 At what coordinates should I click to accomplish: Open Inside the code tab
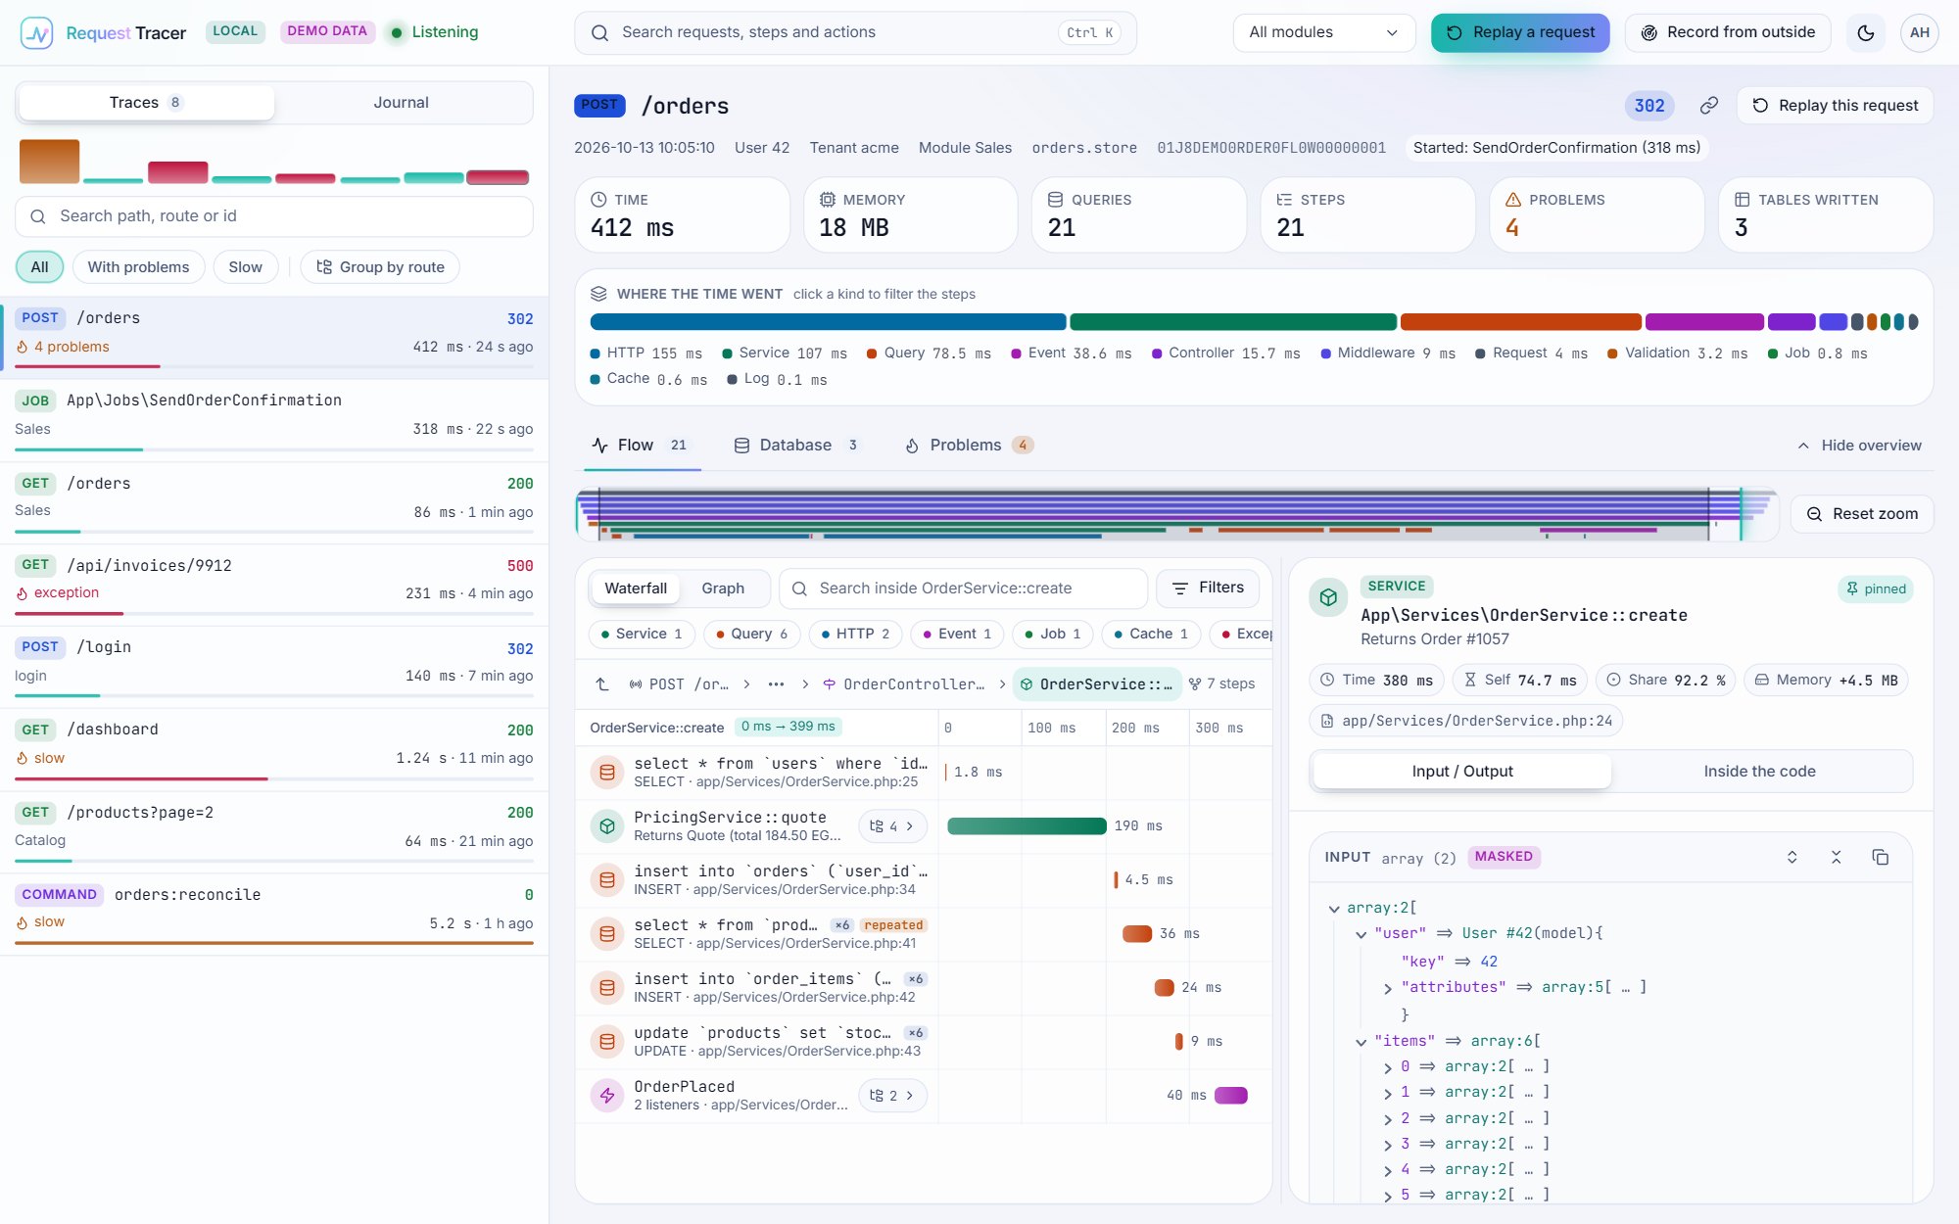tap(1759, 772)
